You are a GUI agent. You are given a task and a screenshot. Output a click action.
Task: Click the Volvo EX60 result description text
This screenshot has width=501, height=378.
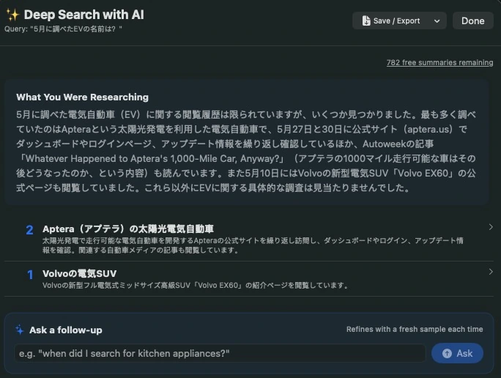(x=196, y=285)
